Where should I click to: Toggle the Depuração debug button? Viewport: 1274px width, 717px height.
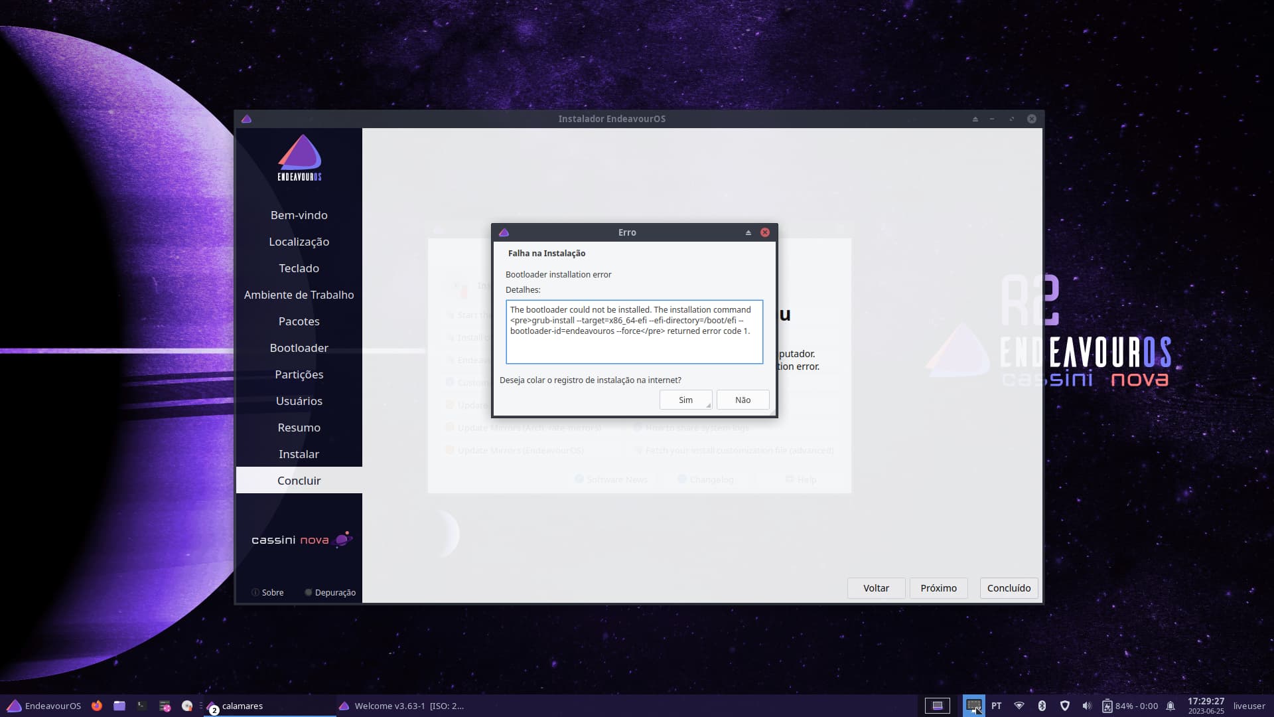point(330,592)
